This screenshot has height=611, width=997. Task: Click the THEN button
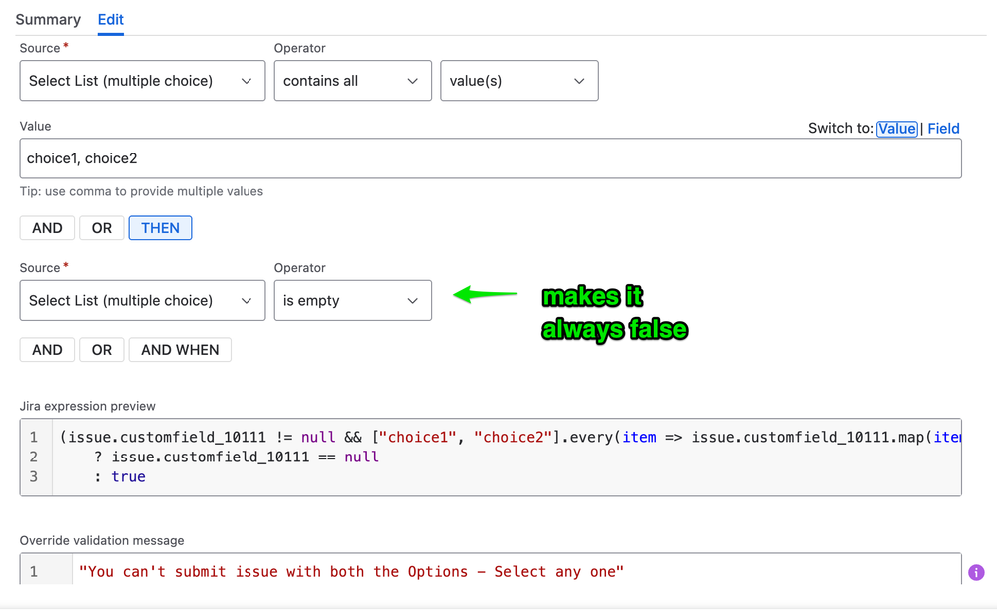pos(161,228)
